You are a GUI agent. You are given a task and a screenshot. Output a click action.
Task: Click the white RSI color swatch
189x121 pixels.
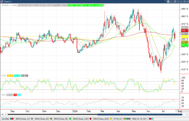pos(148,119)
